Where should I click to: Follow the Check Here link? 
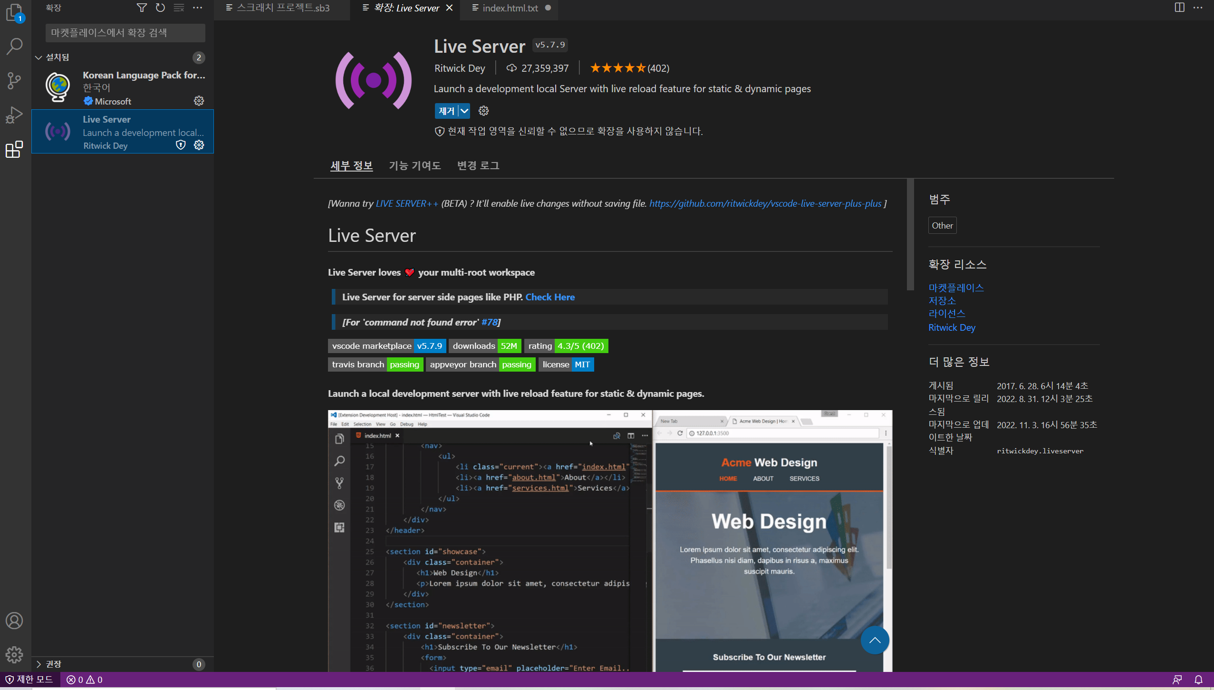pyautogui.click(x=550, y=297)
